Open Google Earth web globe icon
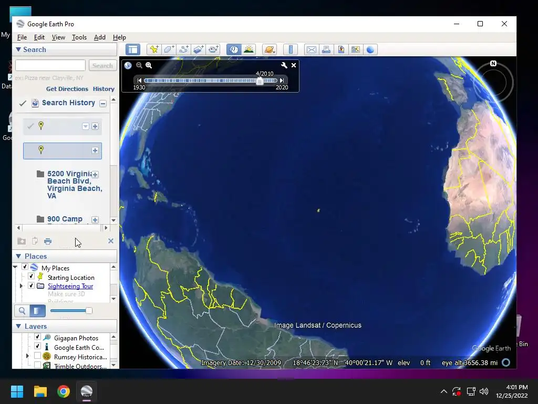Screen dimensions: 538x404 tap(370, 49)
